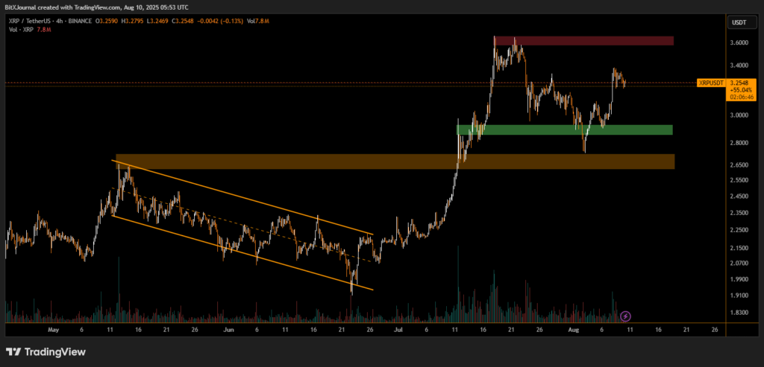Click the purple lightning bolt event icon
Screen dimensions: 764x367
point(626,316)
